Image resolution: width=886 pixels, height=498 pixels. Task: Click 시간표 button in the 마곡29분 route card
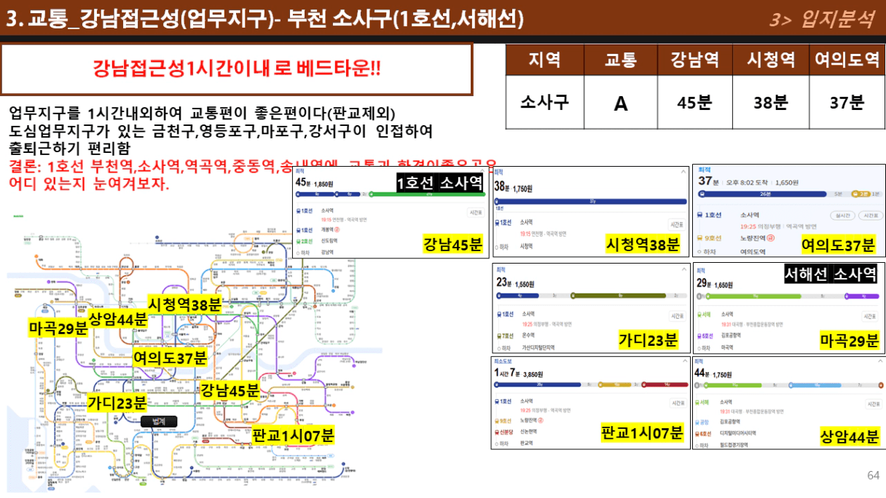pos(870,316)
